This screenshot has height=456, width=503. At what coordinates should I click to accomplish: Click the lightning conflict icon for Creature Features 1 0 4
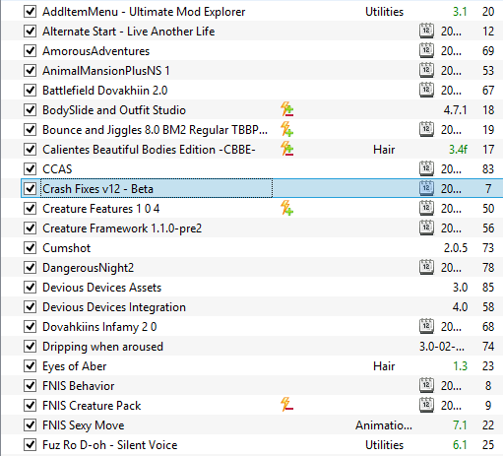point(286,208)
